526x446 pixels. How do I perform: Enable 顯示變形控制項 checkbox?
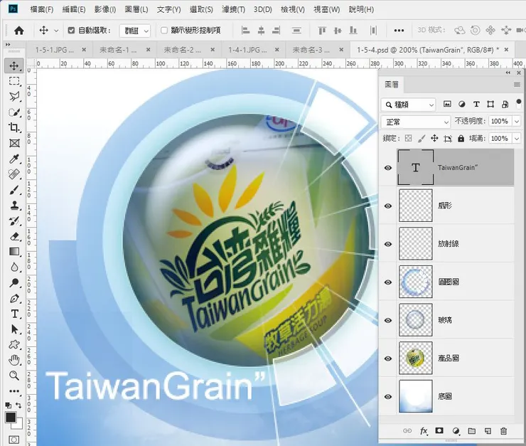click(165, 31)
